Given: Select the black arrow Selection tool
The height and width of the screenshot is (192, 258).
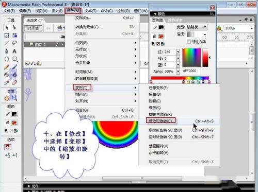Looking at the screenshot, I should pos(7,27).
